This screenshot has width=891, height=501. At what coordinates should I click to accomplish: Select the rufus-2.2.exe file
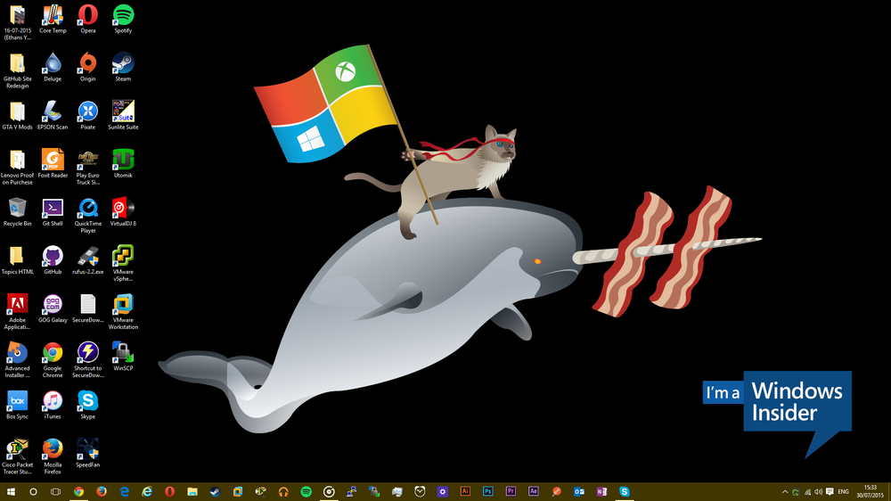[x=87, y=260]
